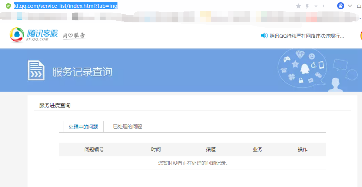Click the Baidu paw search engine icon
This screenshot has height=187, width=362.
[x=341, y=6]
